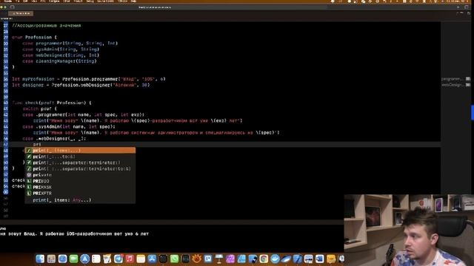This screenshot has height=266, width=474.
Task: Click the blue marker on the right editor edge
Action: (x=473, y=112)
